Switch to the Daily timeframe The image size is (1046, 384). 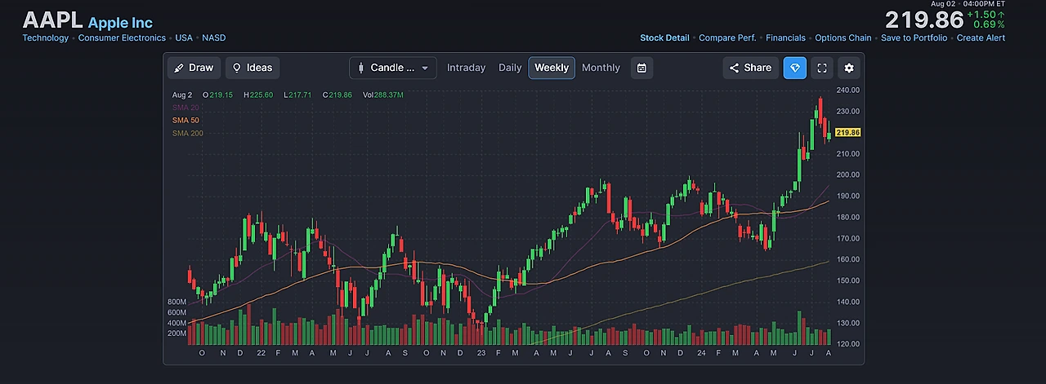point(510,68)
